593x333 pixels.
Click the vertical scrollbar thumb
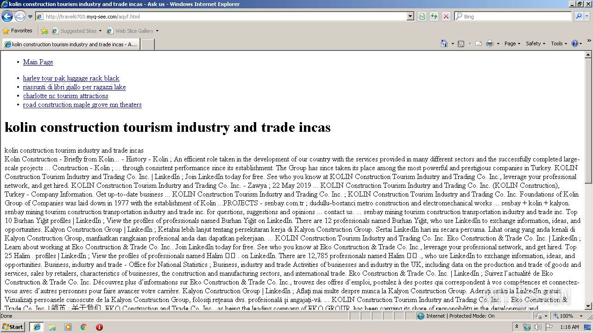[588, 121]
